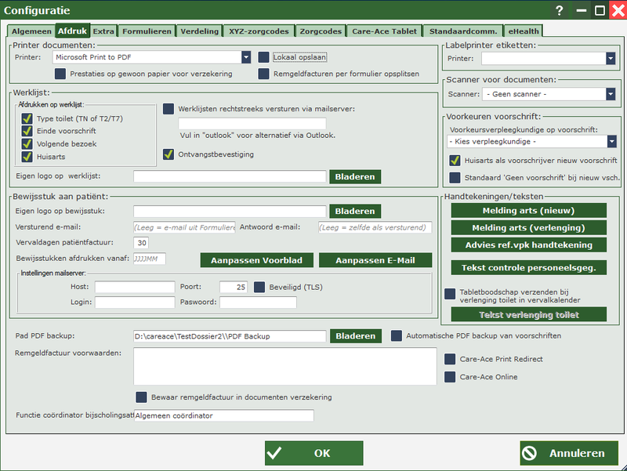Image resolution: width=627 pixels, height=471 pixels.
Task: Open the Scanner dropdown showing Geen scanner
Action: [x=611, y=94]
